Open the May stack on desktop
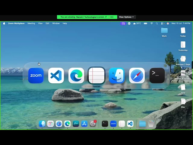 pos(183,103)
